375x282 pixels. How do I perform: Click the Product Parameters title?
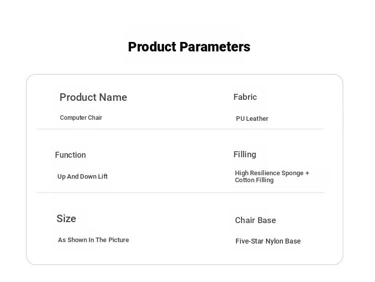coord(189,47)
